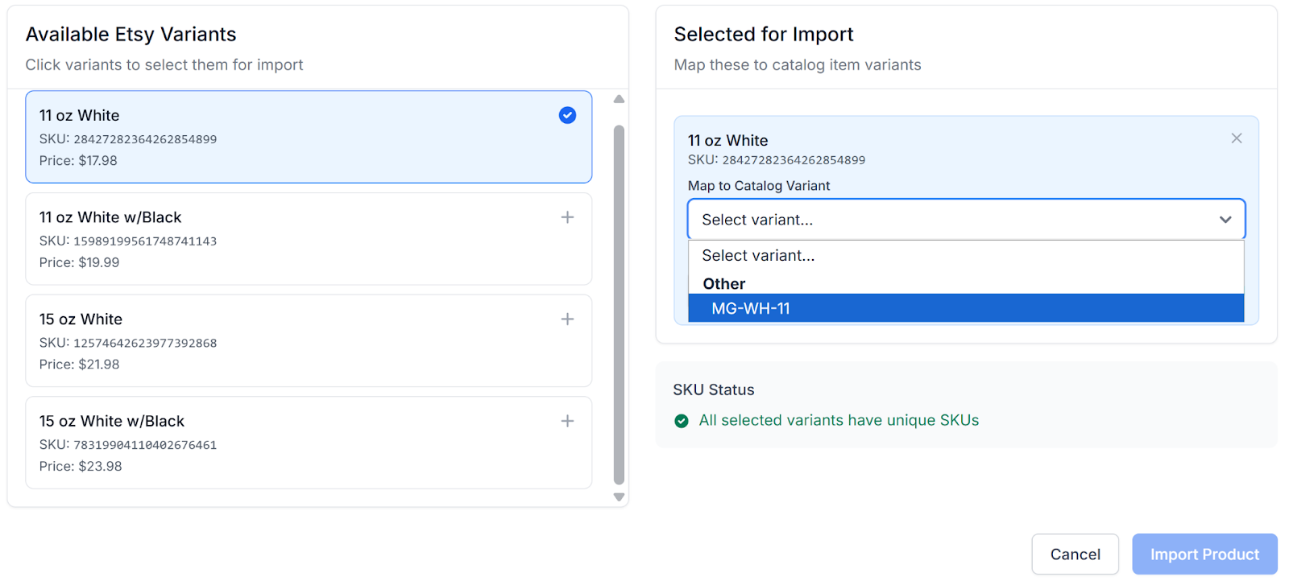Screen dimensions: 1289x585
Task: Select the 15 oz White variant card
Action: click(308, 340)
